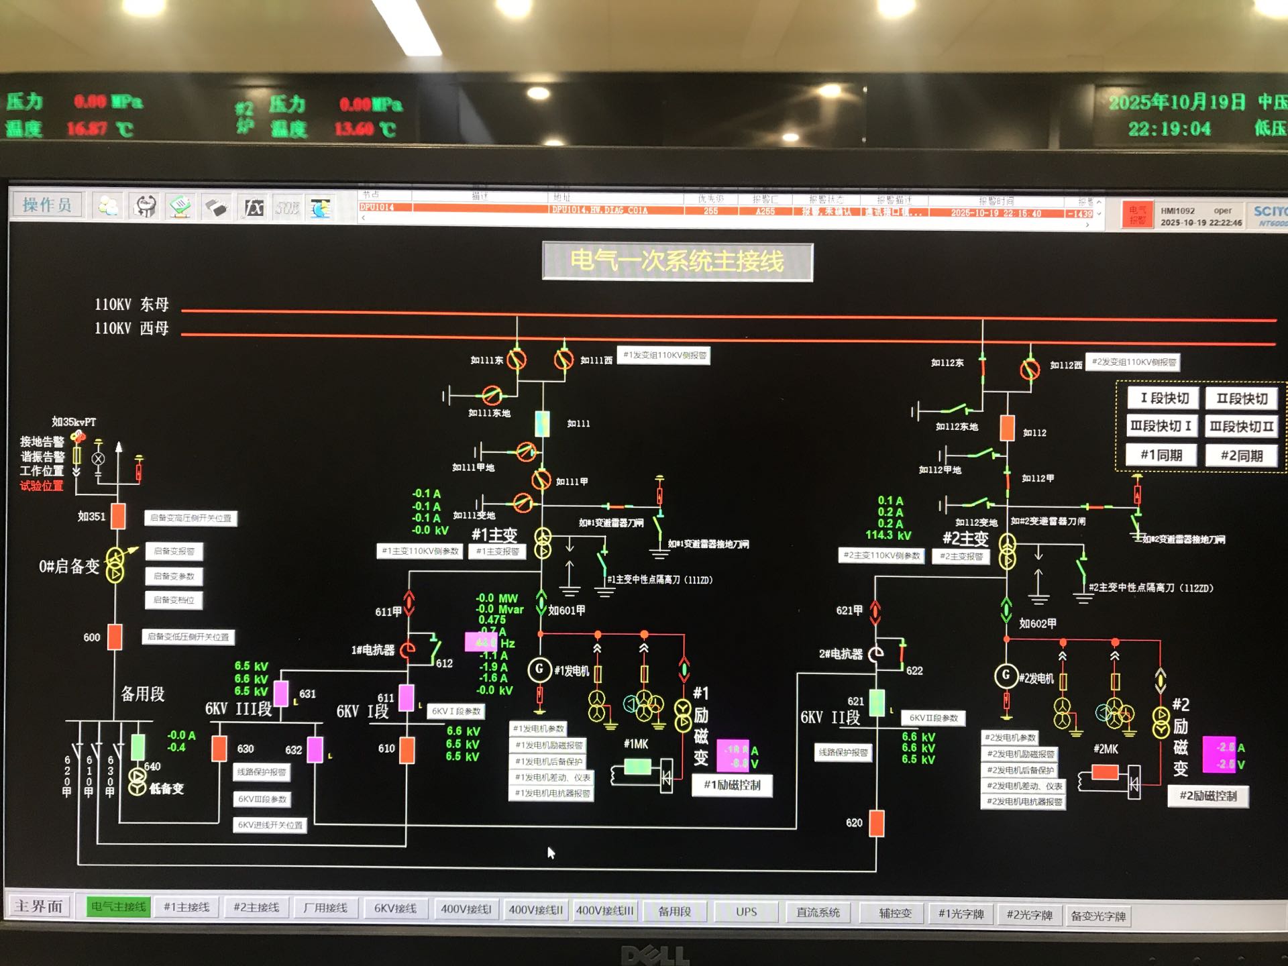This screenshot has width=1288, height=966.
Task: Toggle the 600 breaker switch
Action: pos(115,637)
